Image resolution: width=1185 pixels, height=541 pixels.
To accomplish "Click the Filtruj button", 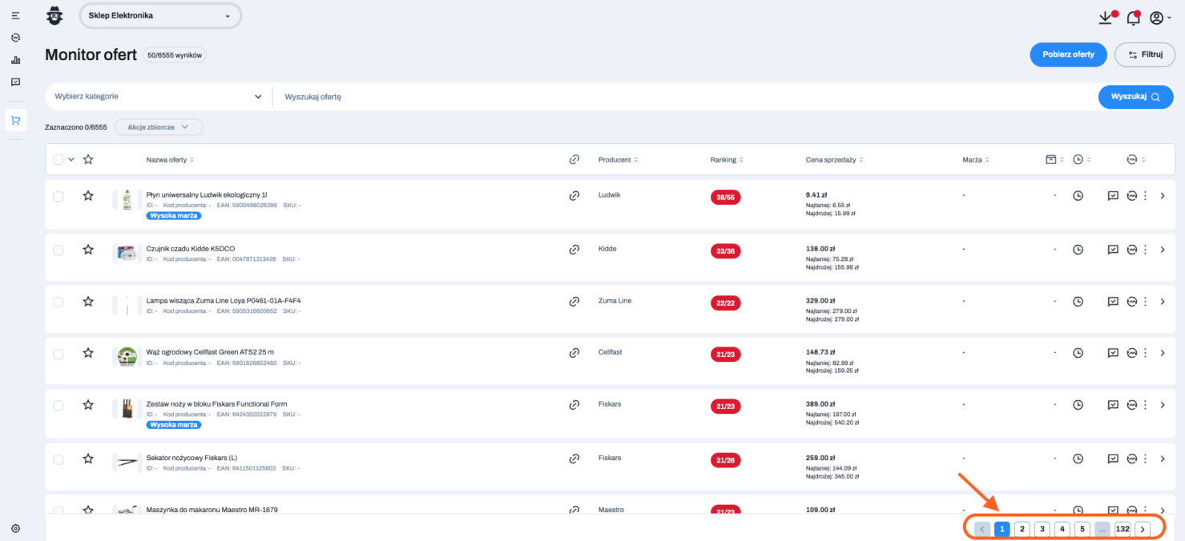I will 1144,54.
